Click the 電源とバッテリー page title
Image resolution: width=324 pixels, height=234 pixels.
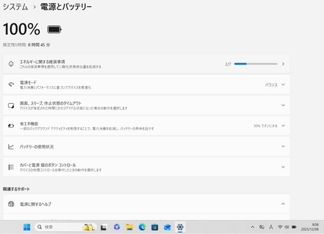66,7
